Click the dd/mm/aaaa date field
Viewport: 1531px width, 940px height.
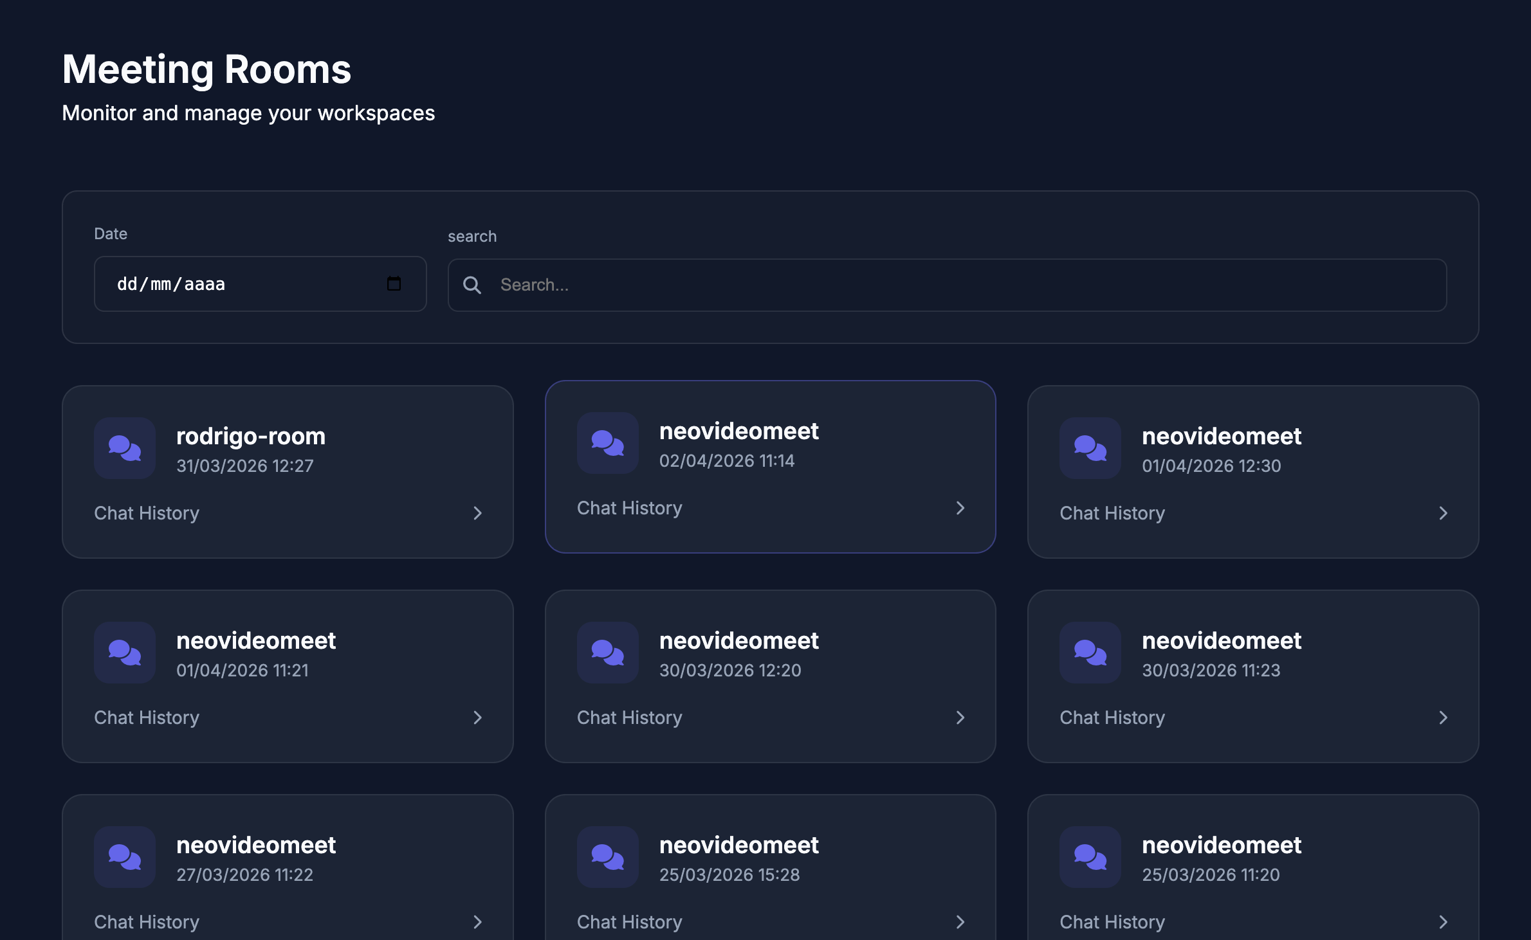pyautogui.click(x=260, y=284)
